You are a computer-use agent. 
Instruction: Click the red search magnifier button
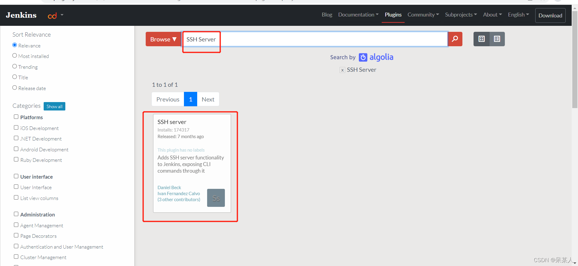coord(455,39)
